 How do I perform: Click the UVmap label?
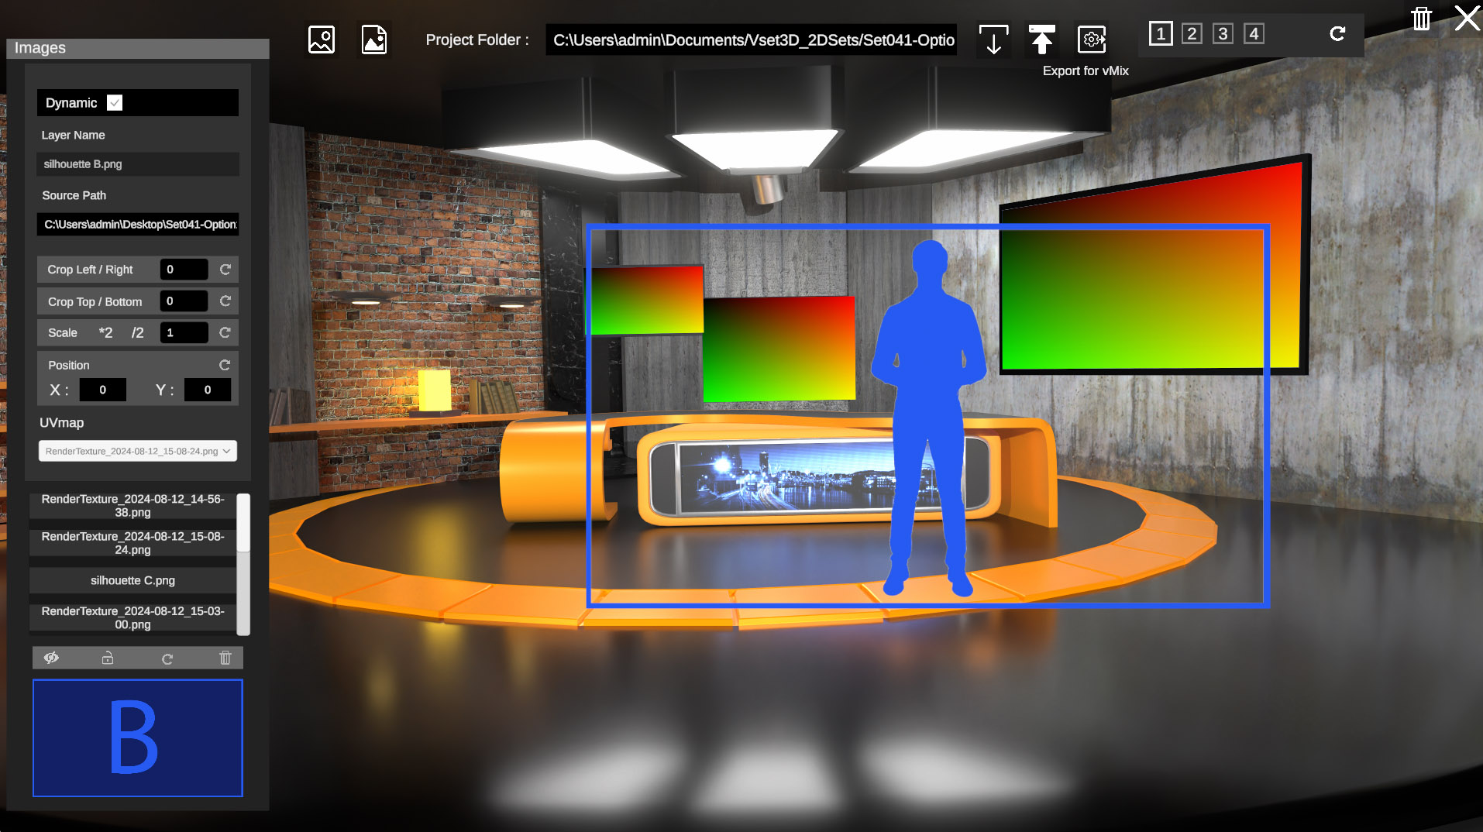(62, 423)
